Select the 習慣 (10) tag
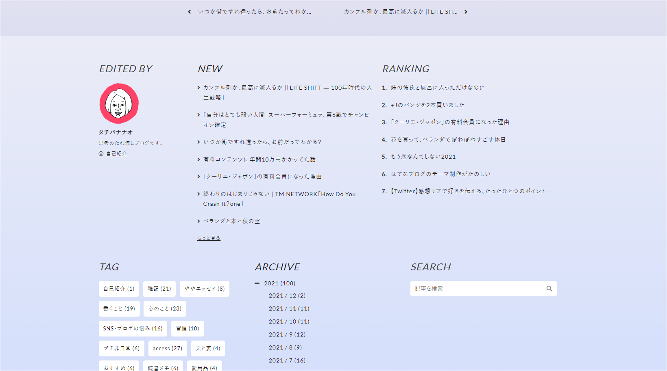Screen dimensions: 667x371 coord(187,328)
